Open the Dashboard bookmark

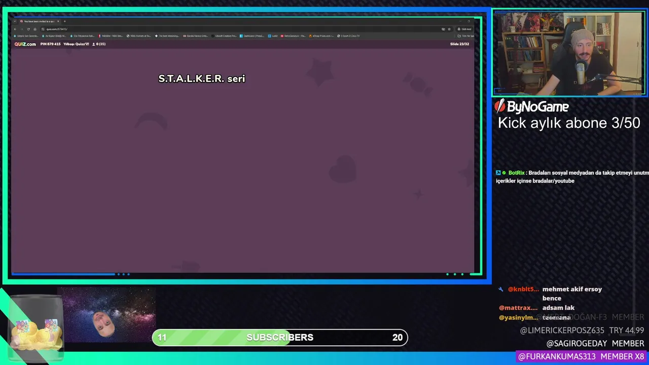coord(251,36)
